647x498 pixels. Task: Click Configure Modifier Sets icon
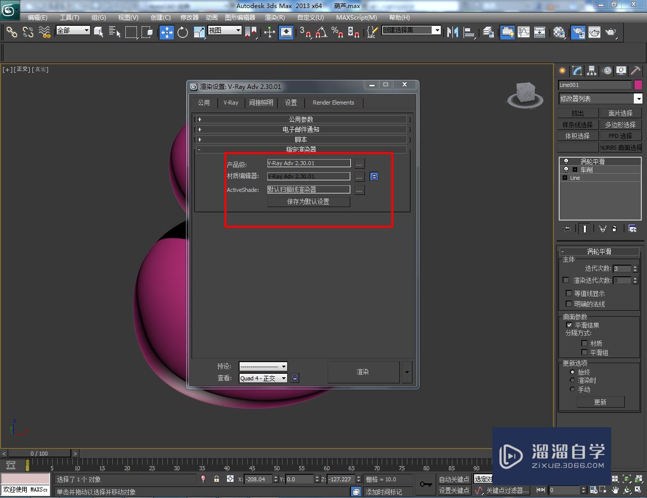pos(632,228)
